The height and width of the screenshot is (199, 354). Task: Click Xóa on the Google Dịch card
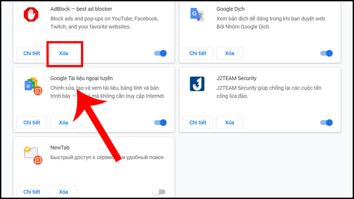230,53
